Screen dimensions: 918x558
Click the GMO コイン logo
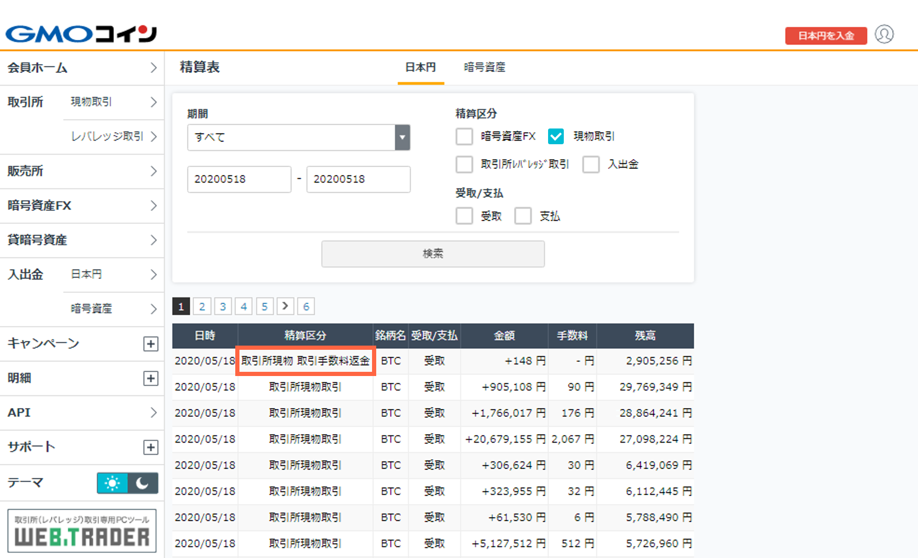[81, 33]
